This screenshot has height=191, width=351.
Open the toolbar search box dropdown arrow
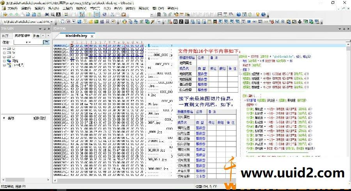[x=152, y=14]
